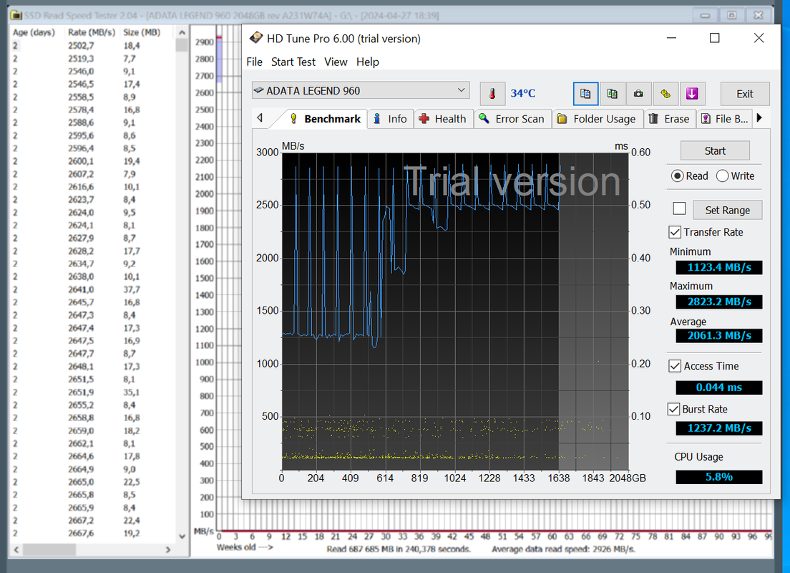Switch to the Info tab
The image size is (790, 573).
[391, 118]
